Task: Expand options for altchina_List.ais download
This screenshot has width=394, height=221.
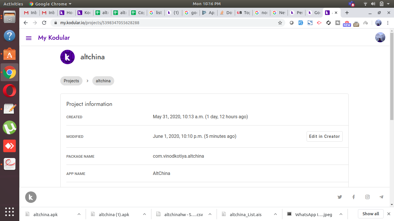Action: [275, 214]
